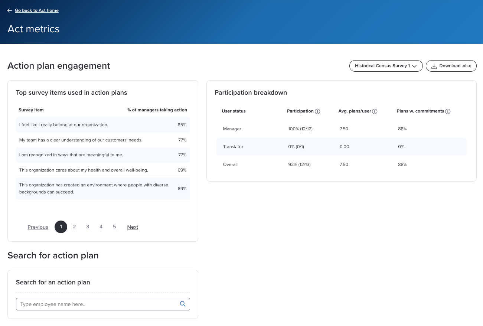Click the search magnifier icon
The height and width of the screenshot is (326, 483).
[183, 304]
